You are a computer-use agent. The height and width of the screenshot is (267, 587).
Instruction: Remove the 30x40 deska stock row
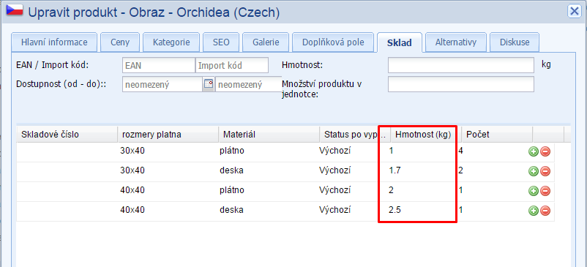pyautogui.click(x=545, y=171)
